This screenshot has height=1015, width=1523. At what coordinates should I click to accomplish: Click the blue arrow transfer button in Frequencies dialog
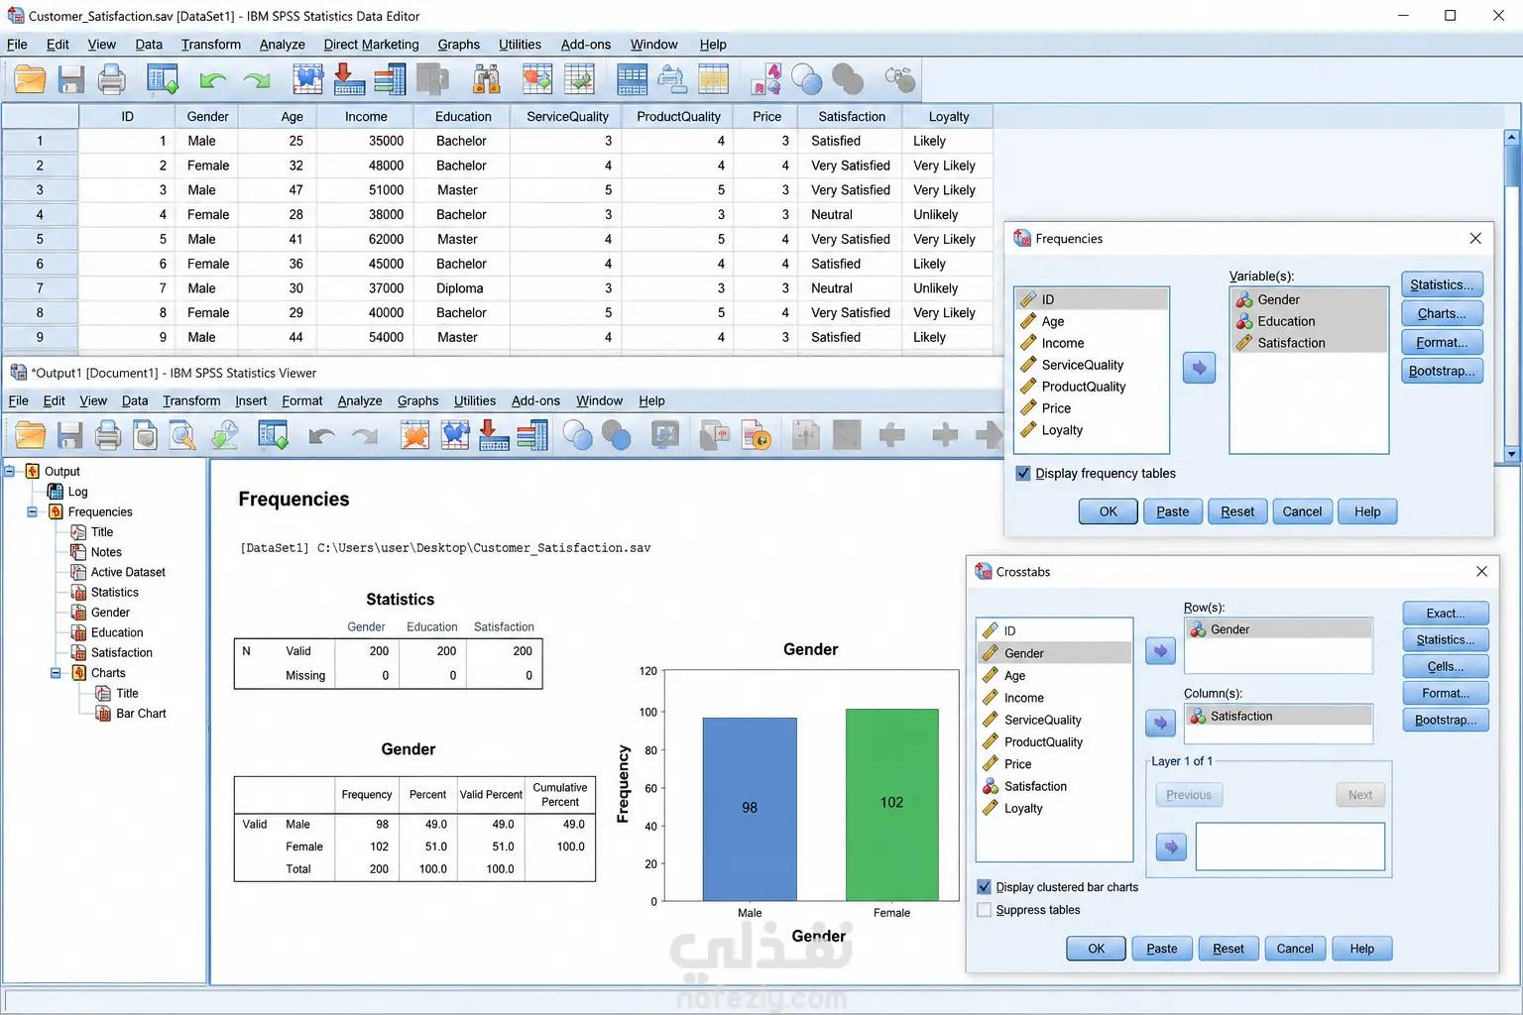coord(1199,368)
